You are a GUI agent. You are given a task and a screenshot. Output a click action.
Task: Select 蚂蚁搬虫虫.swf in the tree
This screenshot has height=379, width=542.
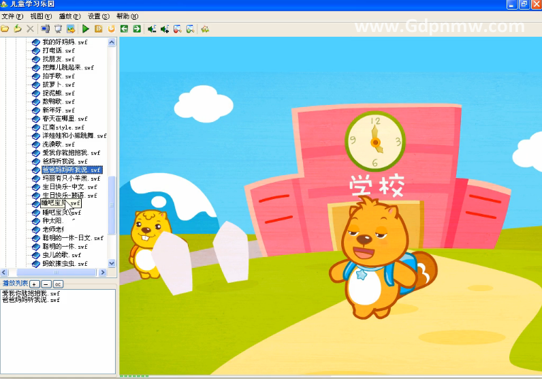tap(65, 263)
